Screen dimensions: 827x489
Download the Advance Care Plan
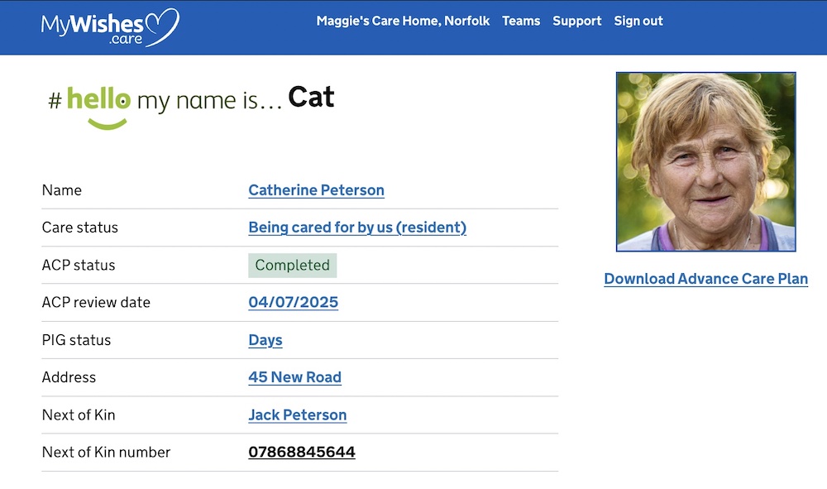point(705,279)
